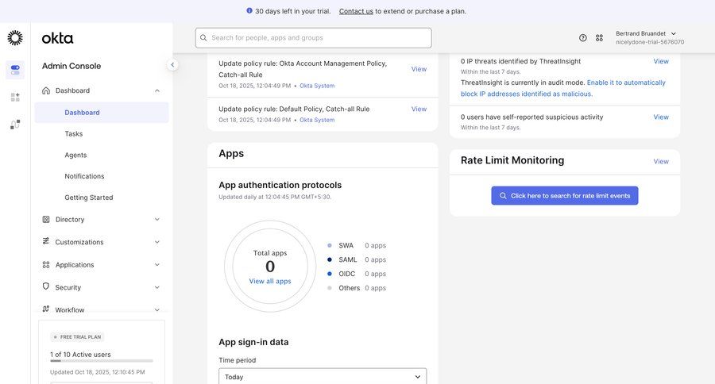Click the FREE TRIAL PLAN badge
715x384 pixels.
(x=77, y=337)
